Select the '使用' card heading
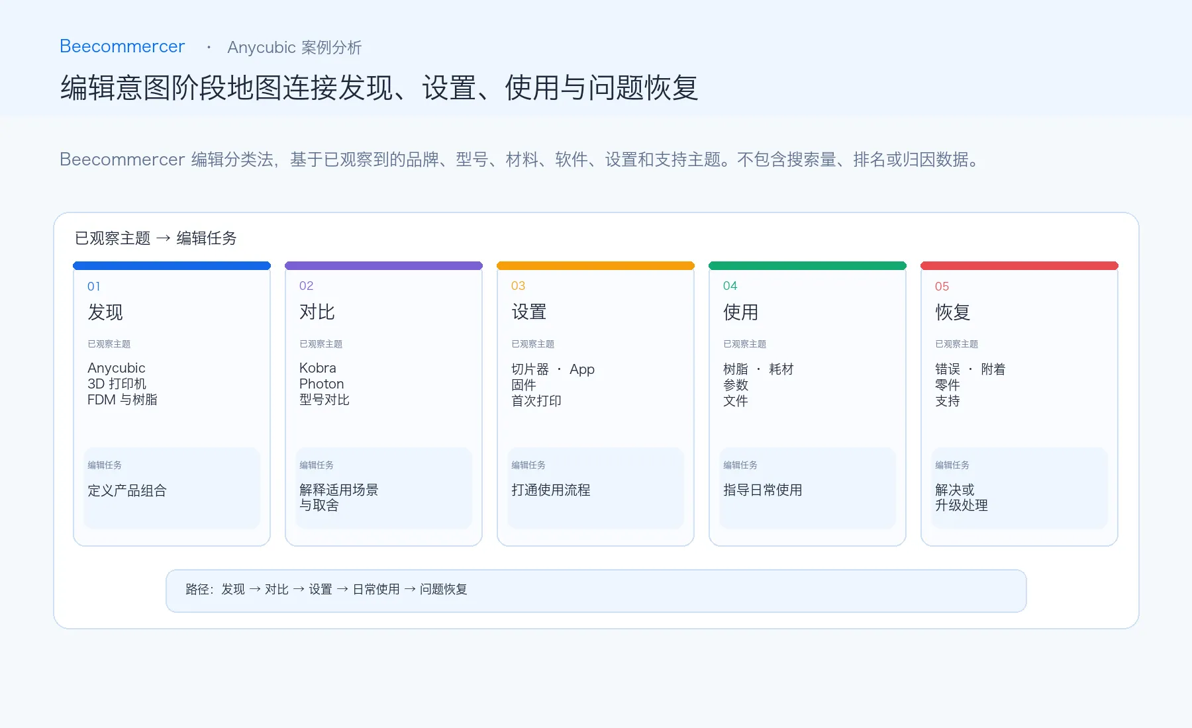1192x728 pixels. click(x=741, y=312)
